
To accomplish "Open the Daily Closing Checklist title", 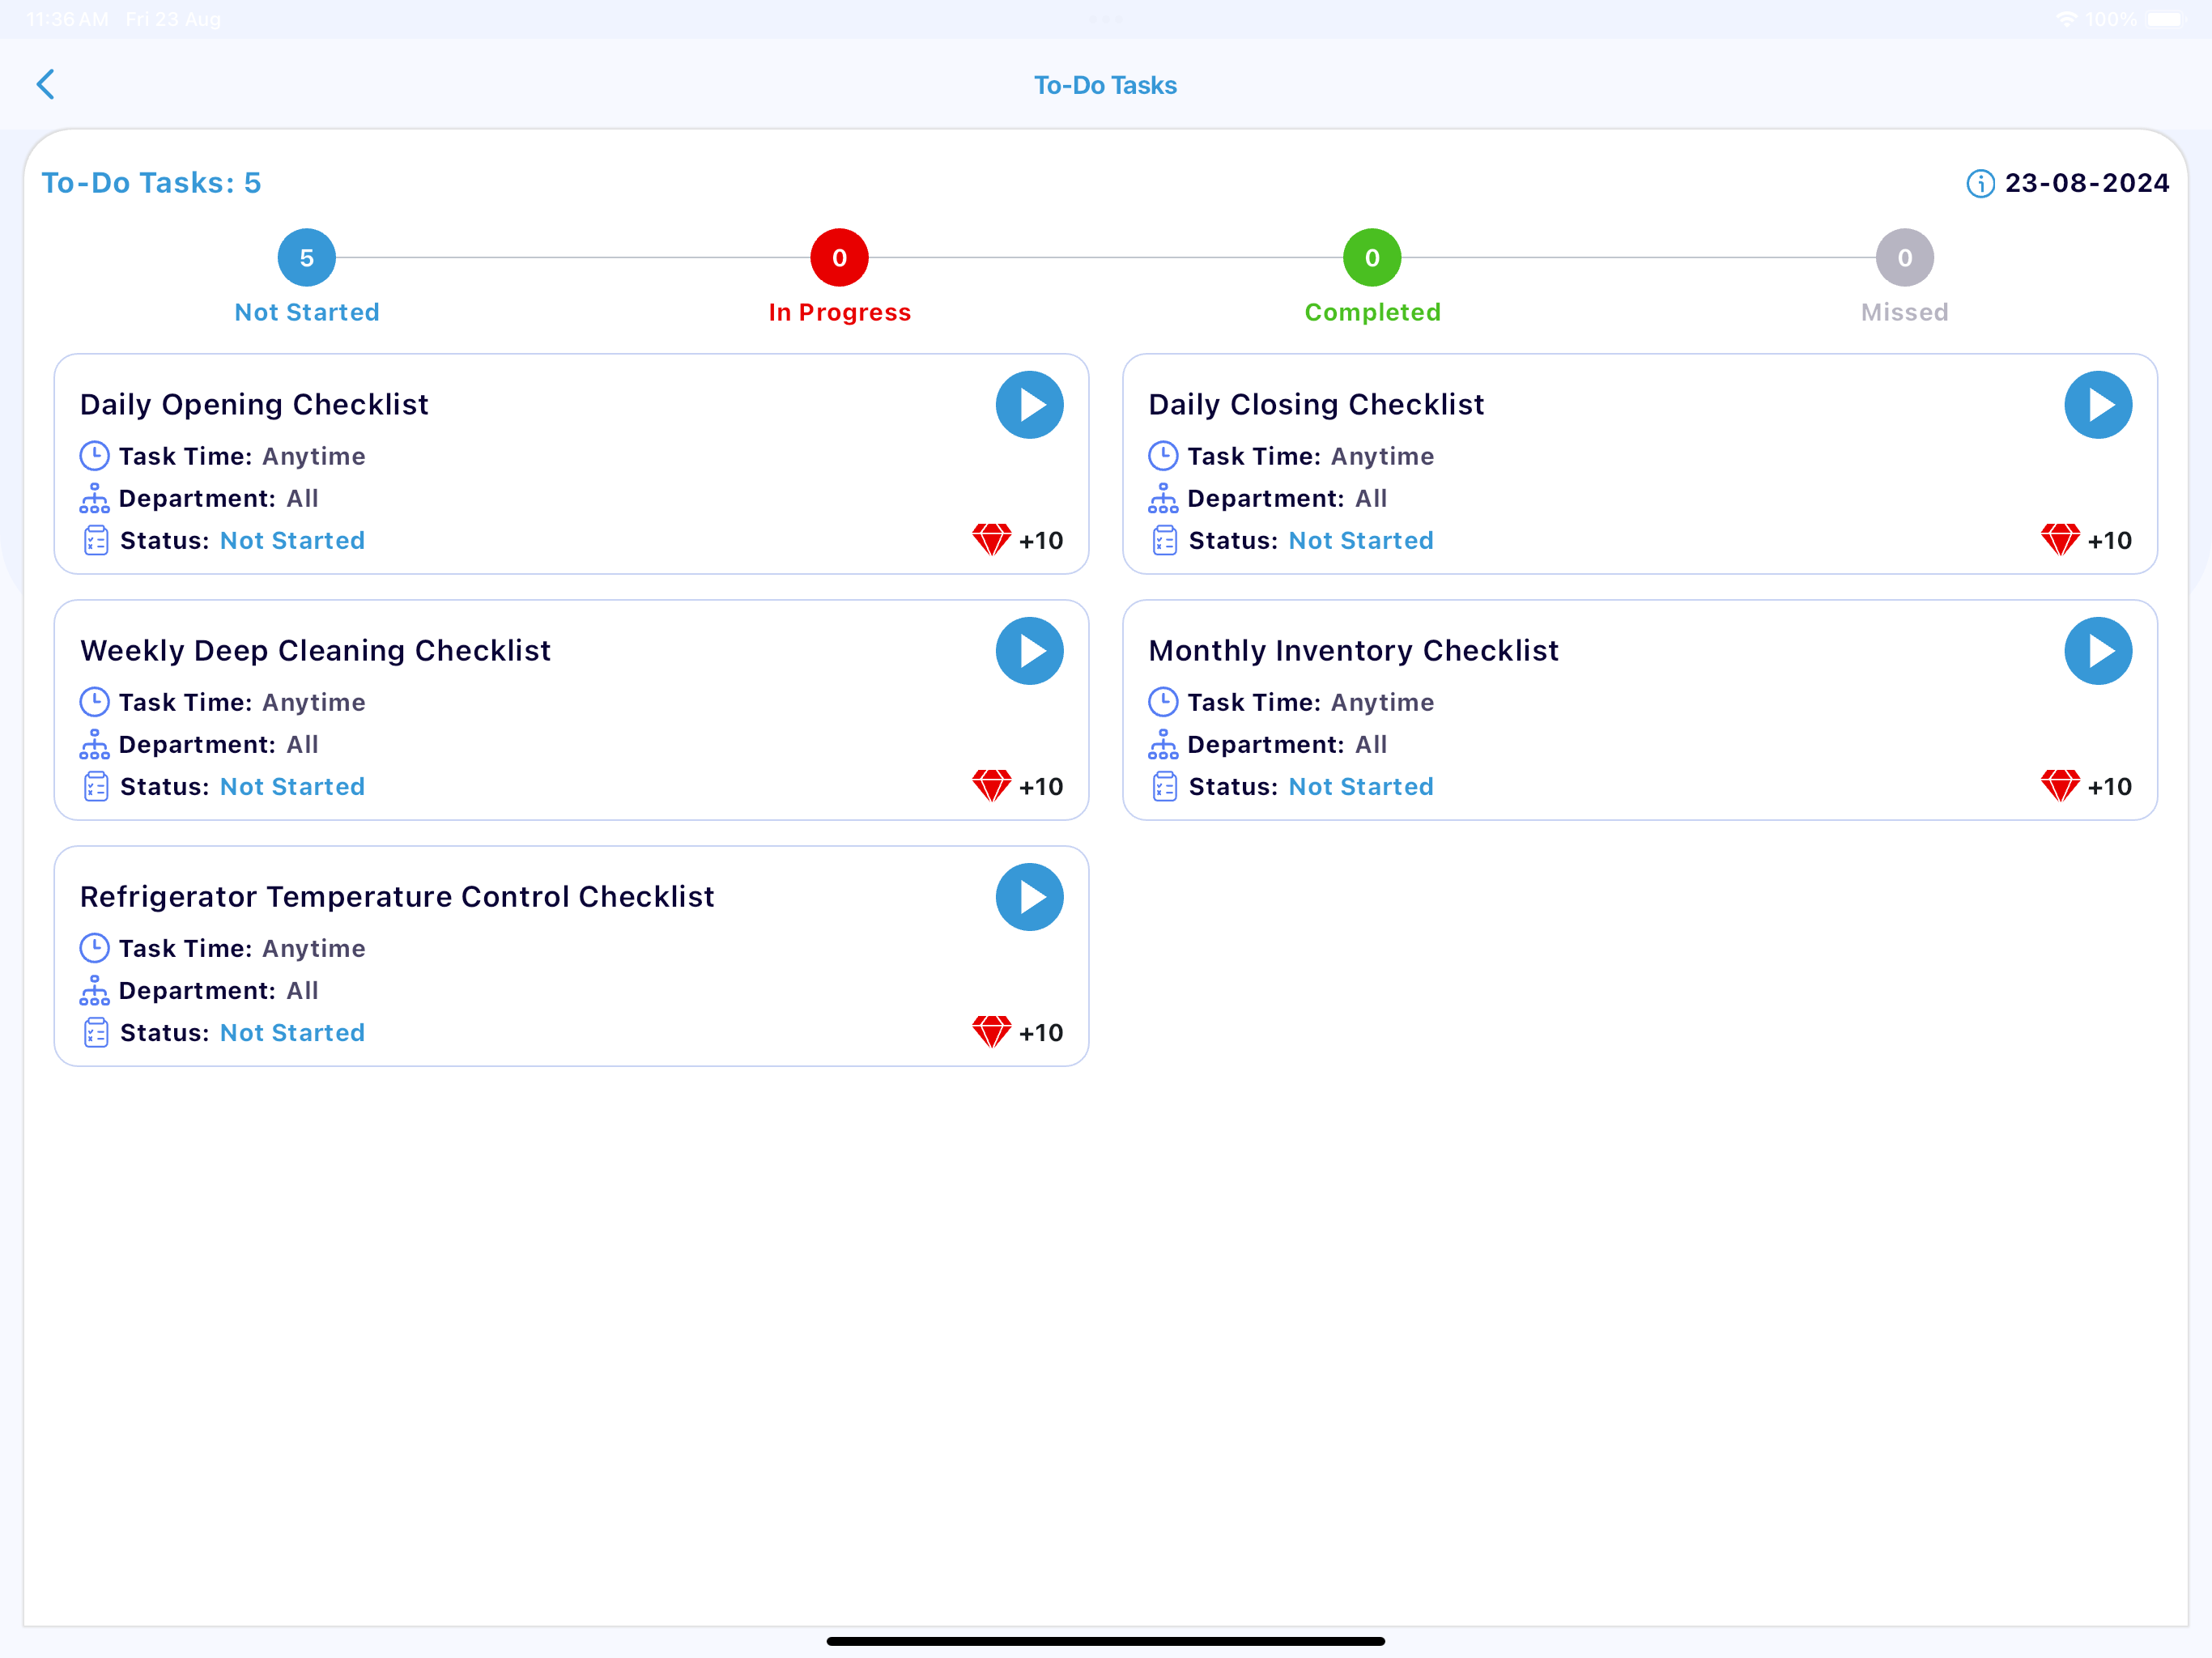I will pyautogui.click(x=1316, y=405).
